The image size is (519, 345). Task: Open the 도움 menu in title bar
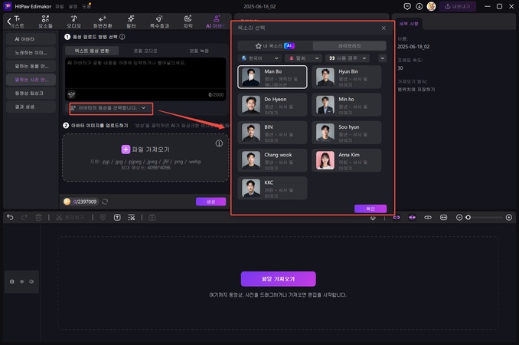(x=86, y=7)
